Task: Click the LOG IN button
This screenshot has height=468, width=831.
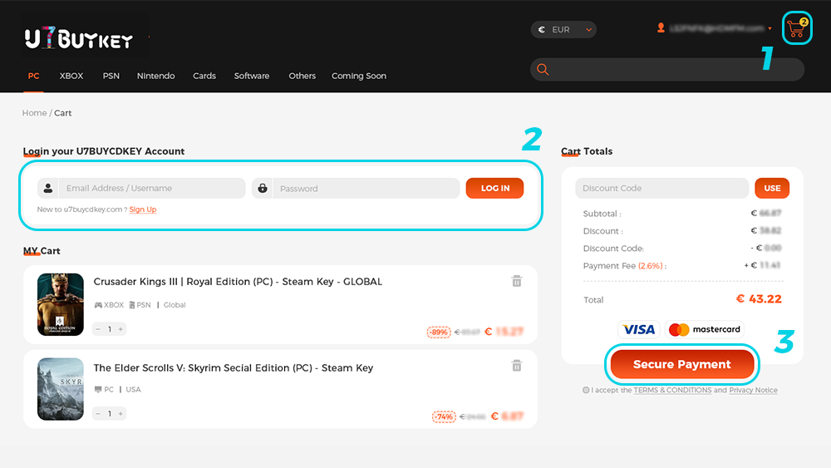Action: coord(495,188)
